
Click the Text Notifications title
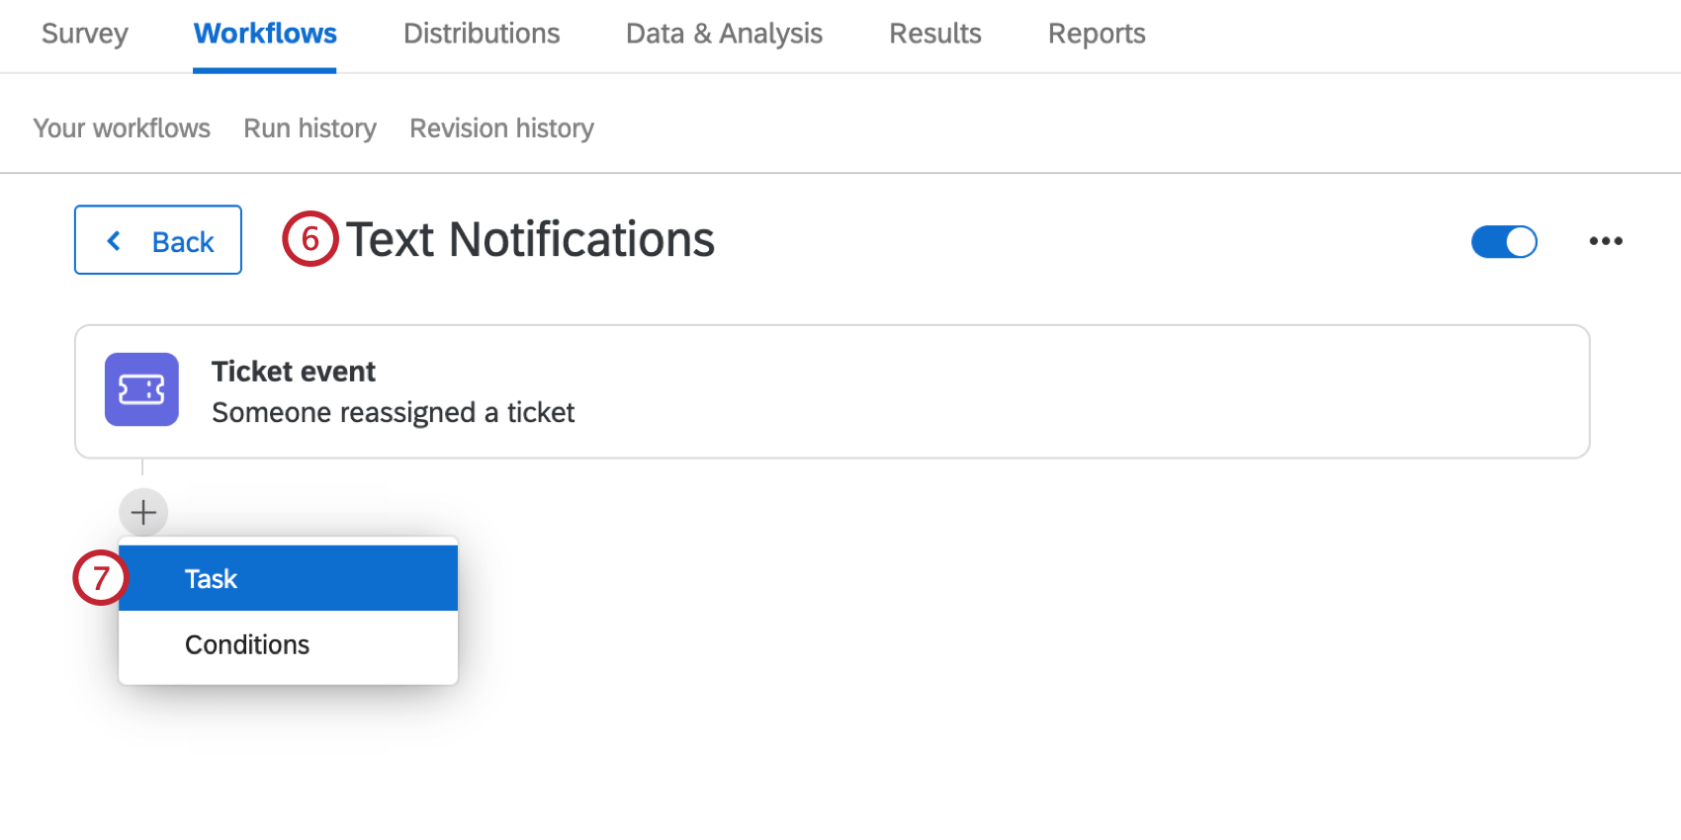coord(530,239)
